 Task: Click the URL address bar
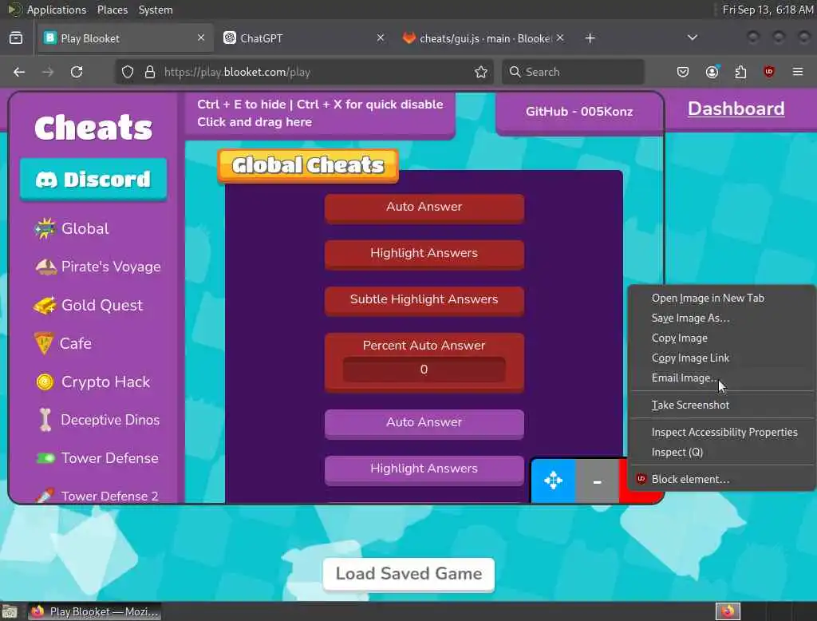click(x=305, y=72)
